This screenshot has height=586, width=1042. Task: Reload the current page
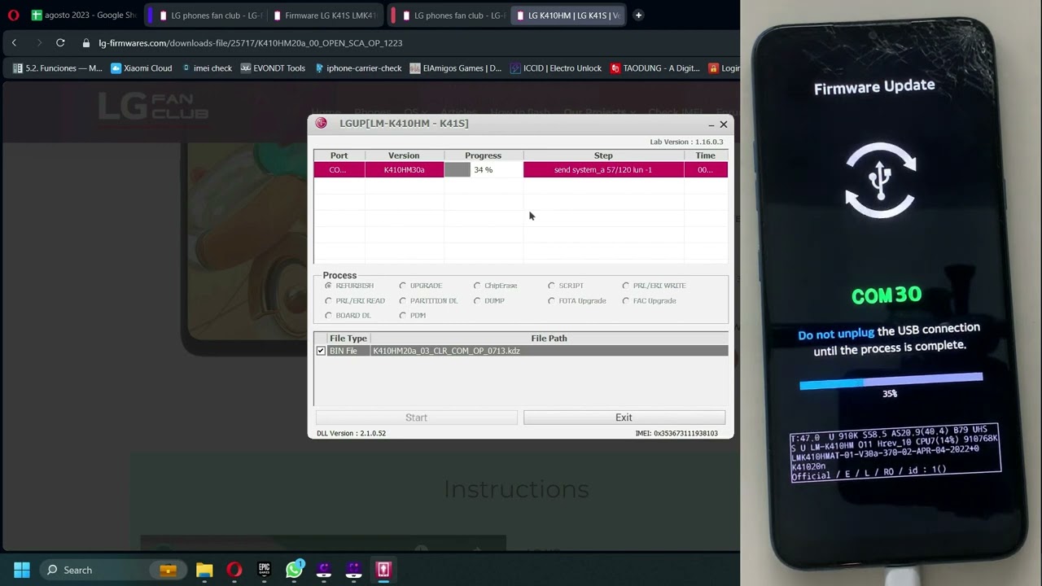(60, 42)
